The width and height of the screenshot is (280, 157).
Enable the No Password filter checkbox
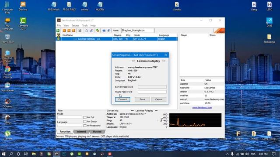85,126
